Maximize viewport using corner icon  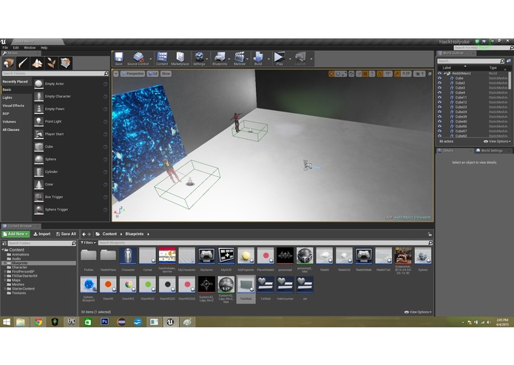(x=430, y=74)
